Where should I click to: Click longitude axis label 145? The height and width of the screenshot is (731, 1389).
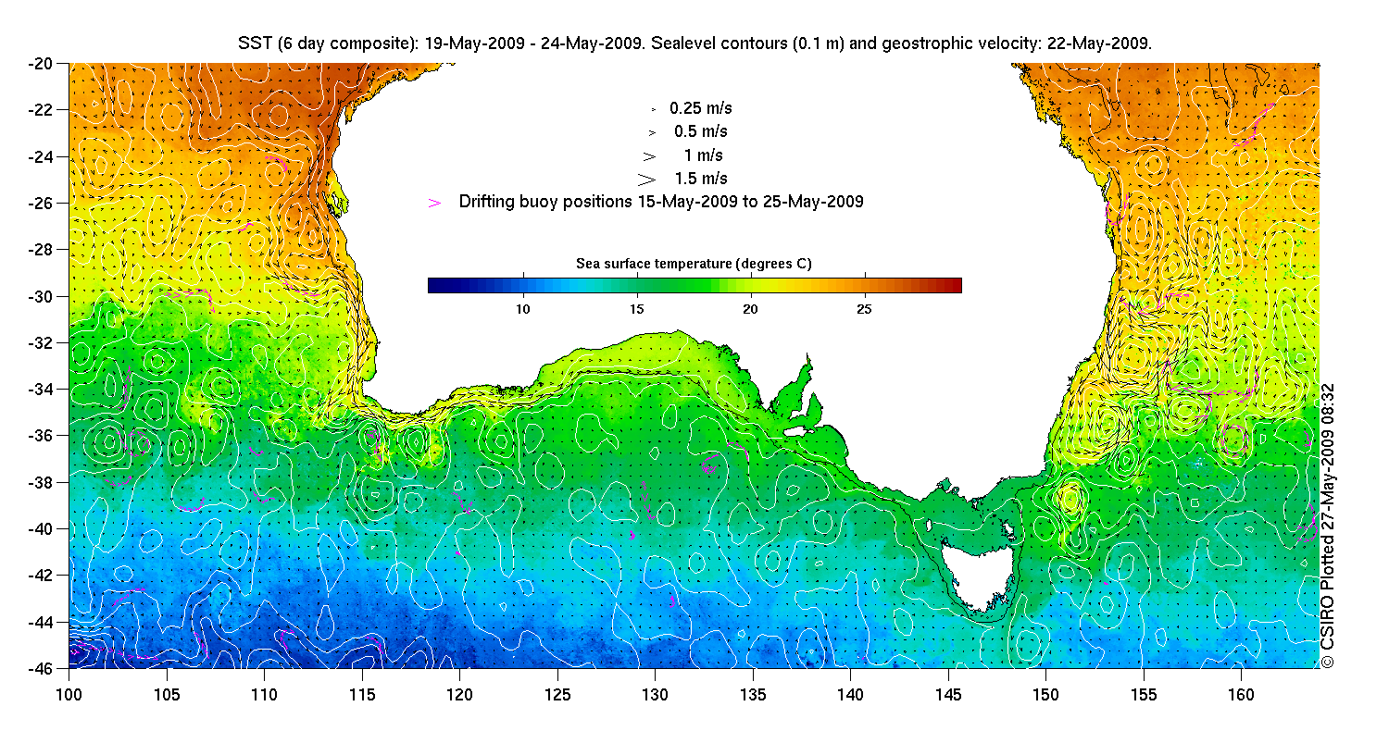pyautogui.click(x=948, y=694)
